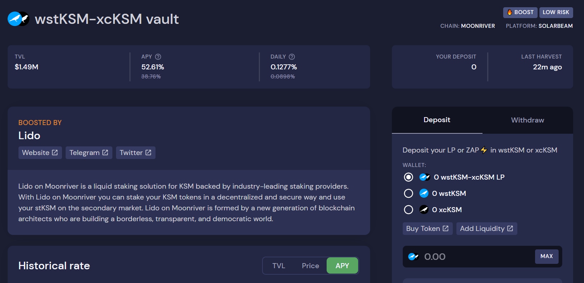Image resolution: width=584 pixels, height=283 pixels.
Task: Select the wstKSM wallet radio button
Action: pos(409,193)
